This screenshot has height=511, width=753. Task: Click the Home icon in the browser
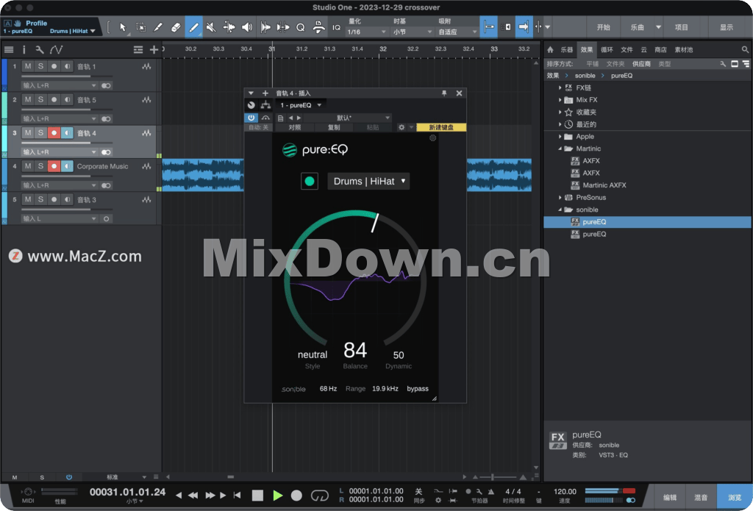550,49
